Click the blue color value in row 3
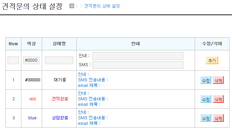 click(32, 118)
